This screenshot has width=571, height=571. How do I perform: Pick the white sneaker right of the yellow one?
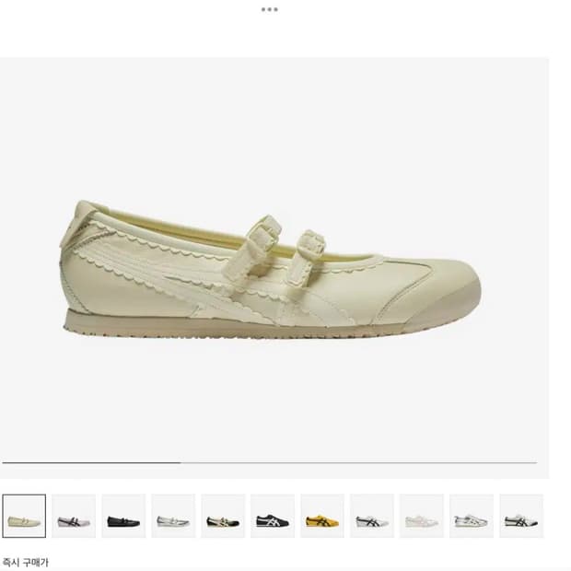click(372, 516)
